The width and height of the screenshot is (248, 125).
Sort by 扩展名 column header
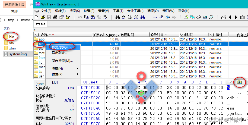click(98, 35)
